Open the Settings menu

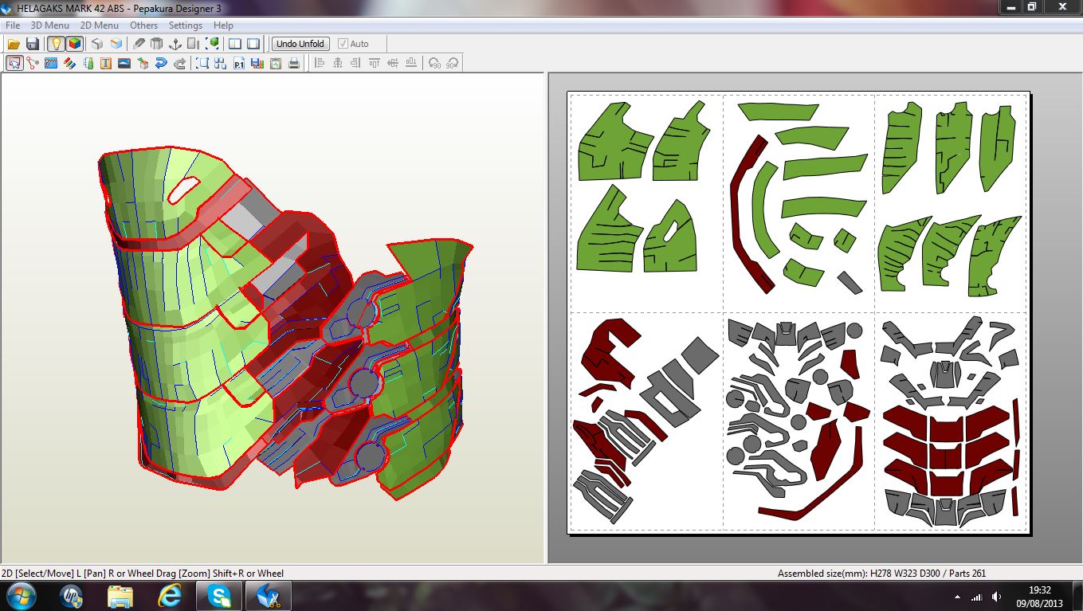186,25
